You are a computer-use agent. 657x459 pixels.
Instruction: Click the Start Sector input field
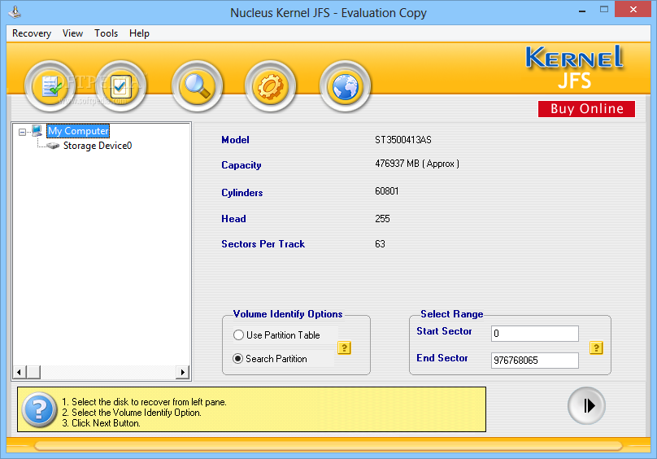click(x=535, y=334)
